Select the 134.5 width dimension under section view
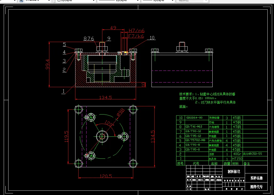Screen dimensions: 274x195 click(106, 97)
